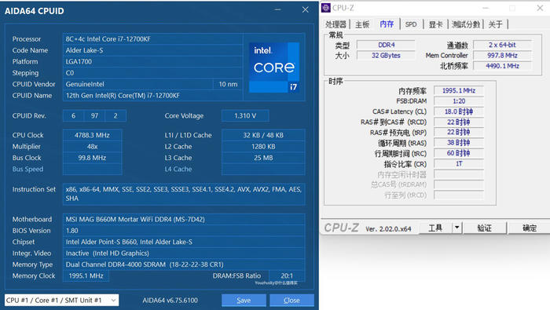Switch to the 主板 tab in CPU-Z
550x310 pixels.
pyautogui.click(x=362, y=24)
